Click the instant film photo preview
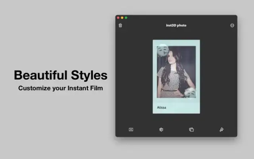254x159 pixels. coord(176,77)
